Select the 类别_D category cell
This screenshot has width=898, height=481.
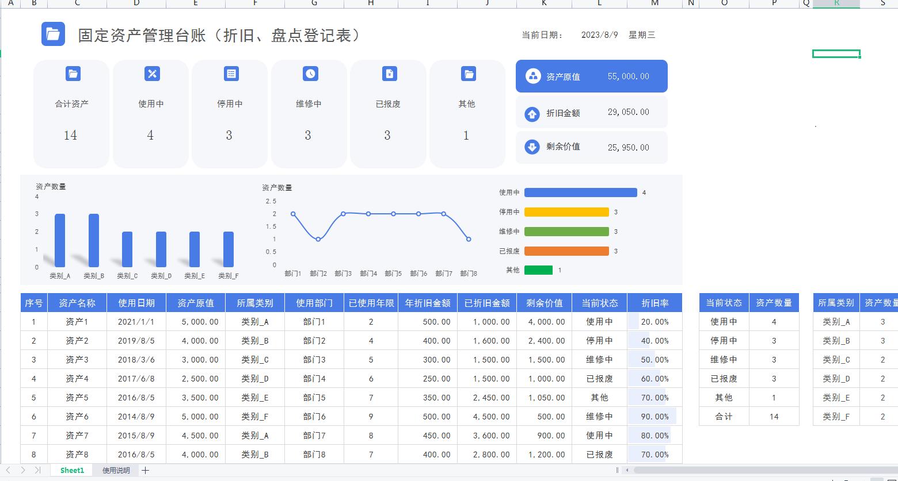(255, 379)
